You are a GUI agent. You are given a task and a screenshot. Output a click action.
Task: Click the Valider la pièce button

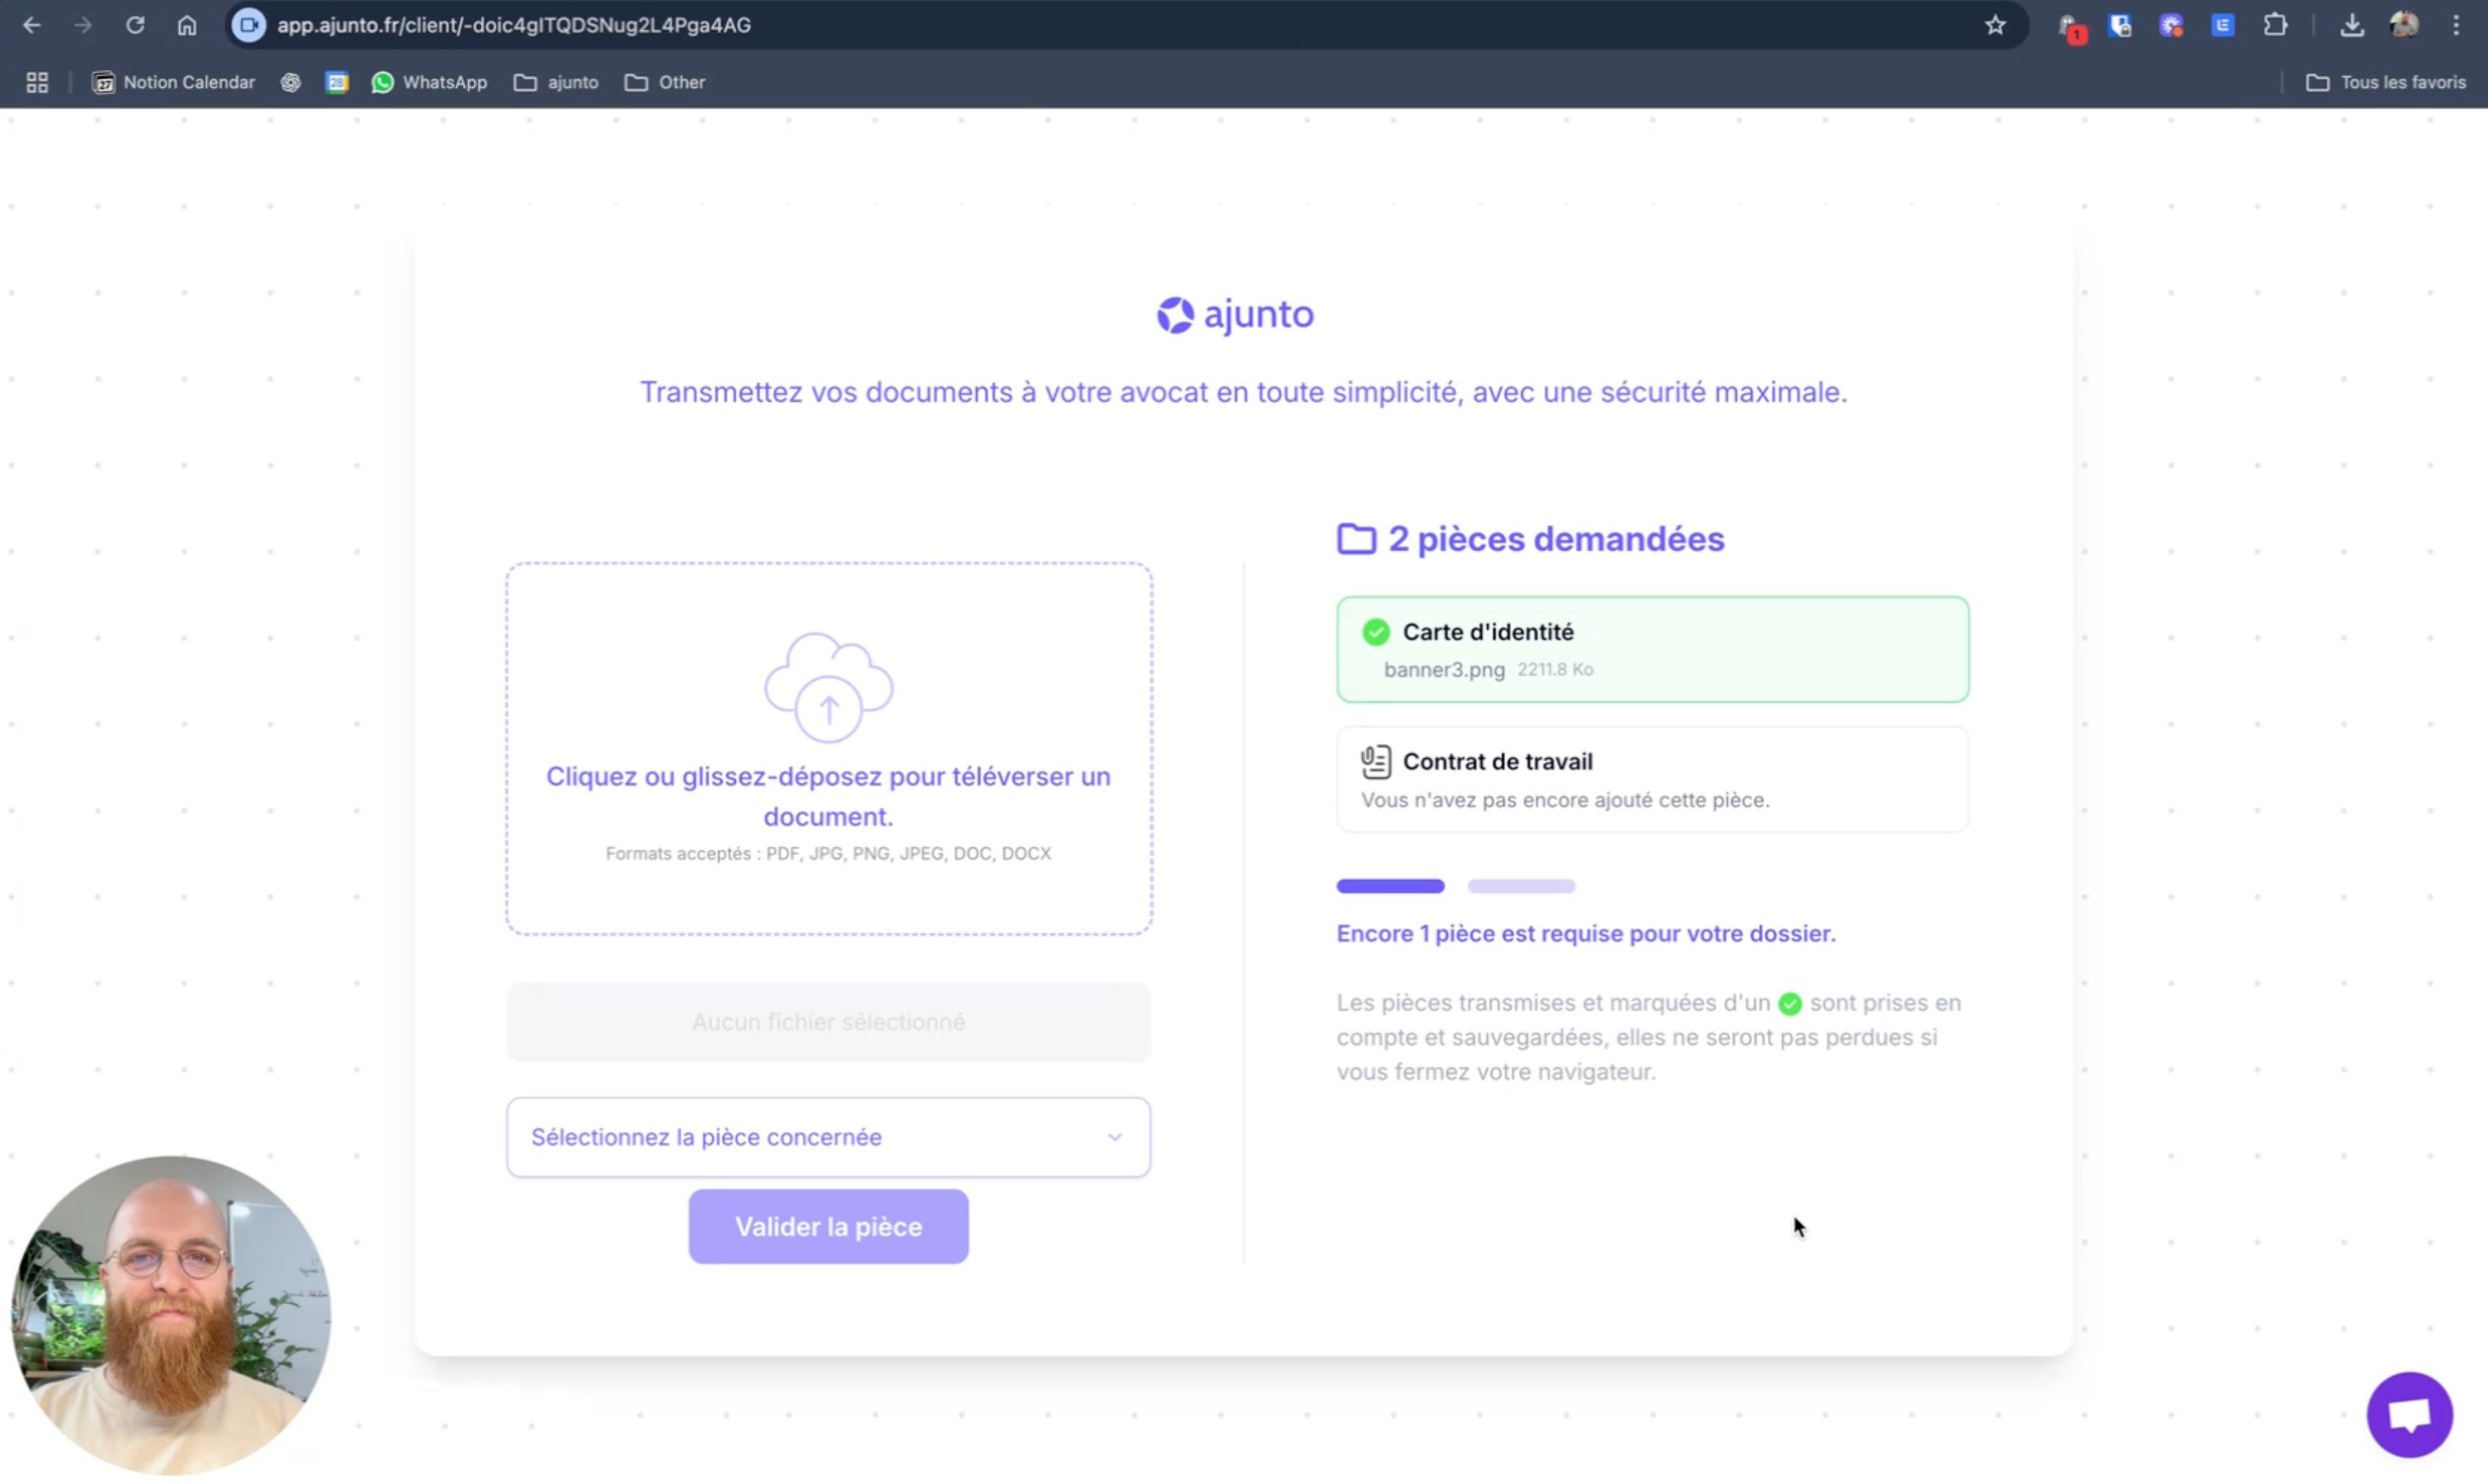click(x=829, y=1226)
